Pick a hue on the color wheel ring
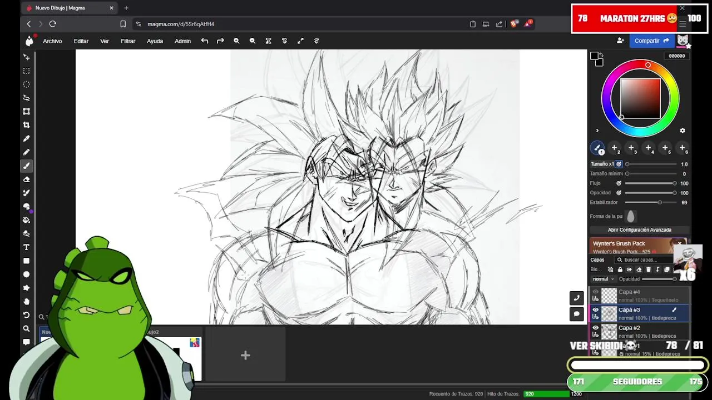712x400 pixels. [647, 66]
